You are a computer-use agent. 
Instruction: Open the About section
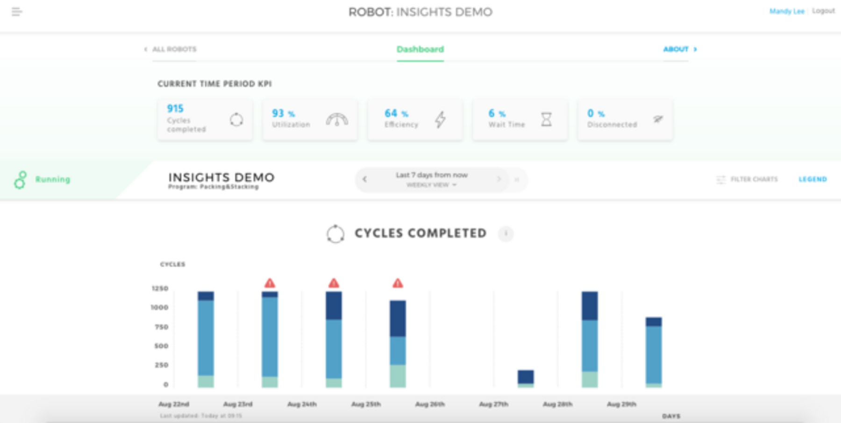click(x=676, y=49)
